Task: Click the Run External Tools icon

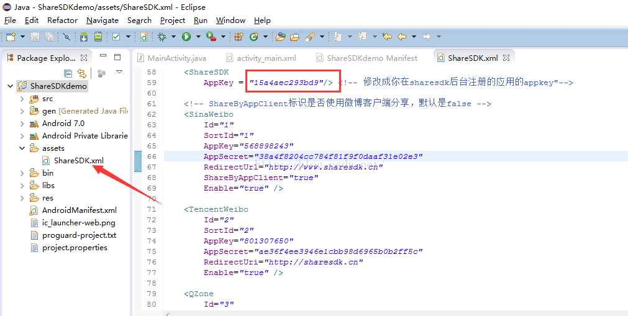Action: point(211,37)
